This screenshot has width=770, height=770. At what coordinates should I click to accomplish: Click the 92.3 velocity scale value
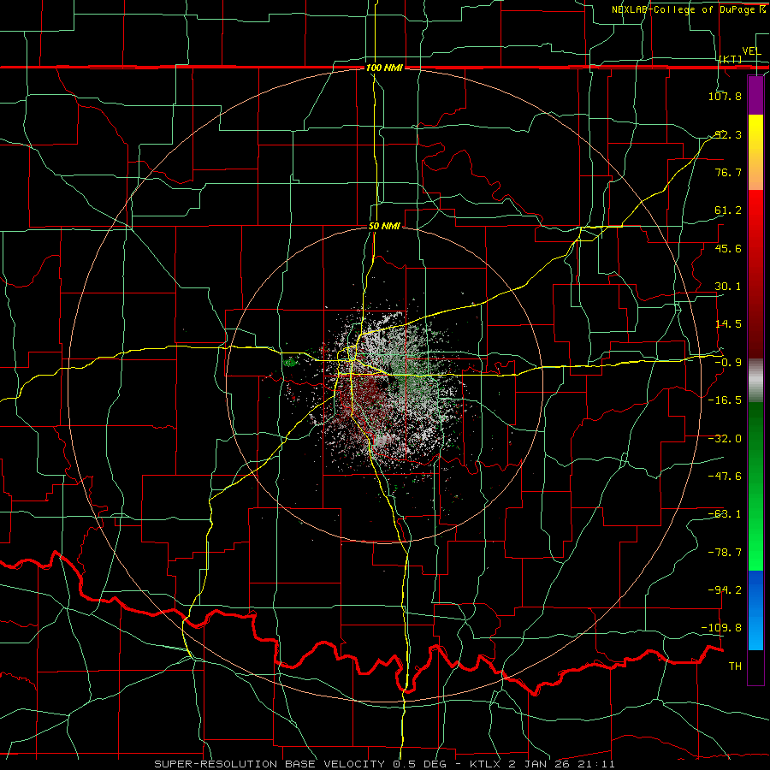tap(727, 134)
